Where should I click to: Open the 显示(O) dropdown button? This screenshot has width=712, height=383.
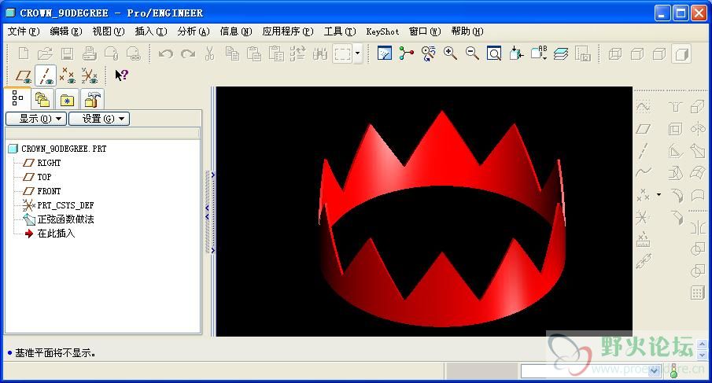(36, 119)
